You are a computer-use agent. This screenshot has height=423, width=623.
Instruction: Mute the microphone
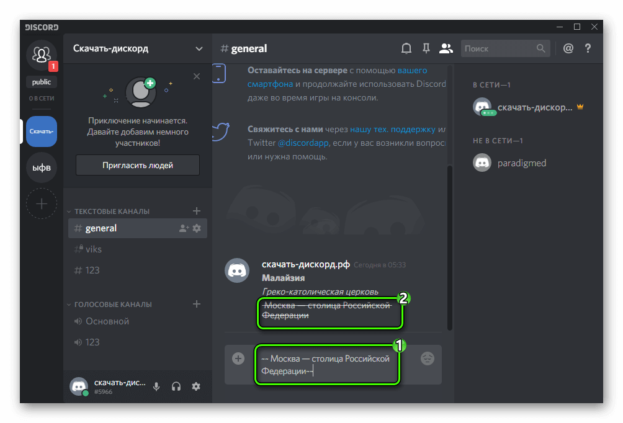click(x=156, y=386)
